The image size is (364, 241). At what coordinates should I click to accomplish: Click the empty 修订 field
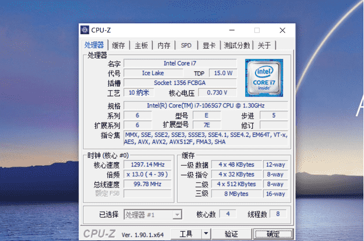click(273, 125)
